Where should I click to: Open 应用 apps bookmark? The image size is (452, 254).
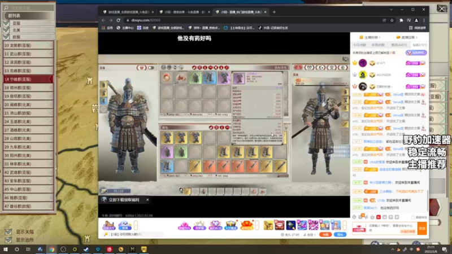pyautogui.click(x=107, y=28)
